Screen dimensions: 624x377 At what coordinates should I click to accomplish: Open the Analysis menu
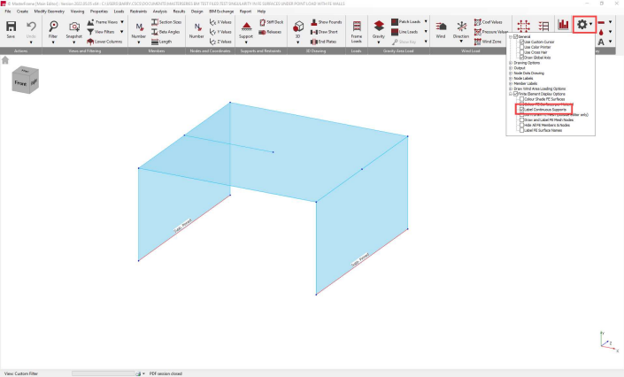tap(160, 12)
